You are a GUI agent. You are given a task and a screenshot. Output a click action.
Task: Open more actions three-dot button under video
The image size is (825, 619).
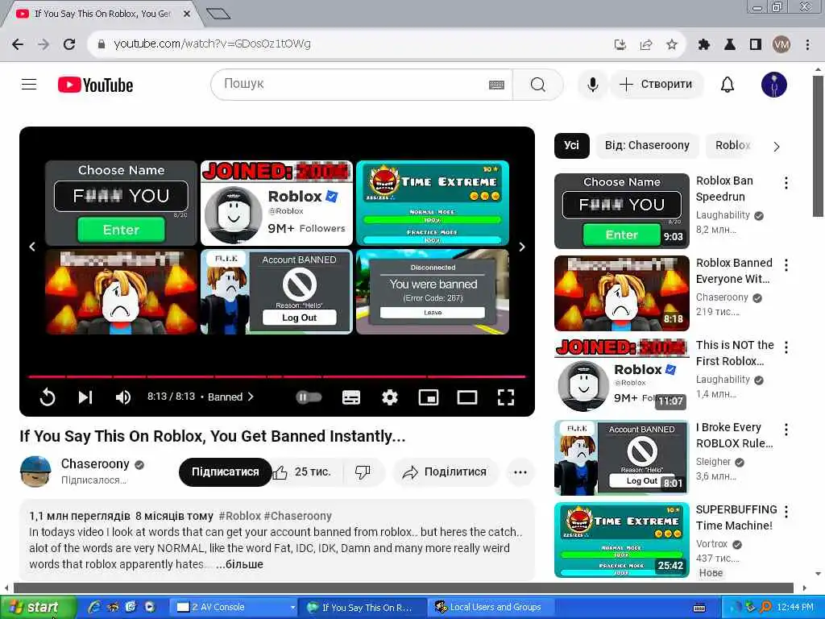(520, 472)
